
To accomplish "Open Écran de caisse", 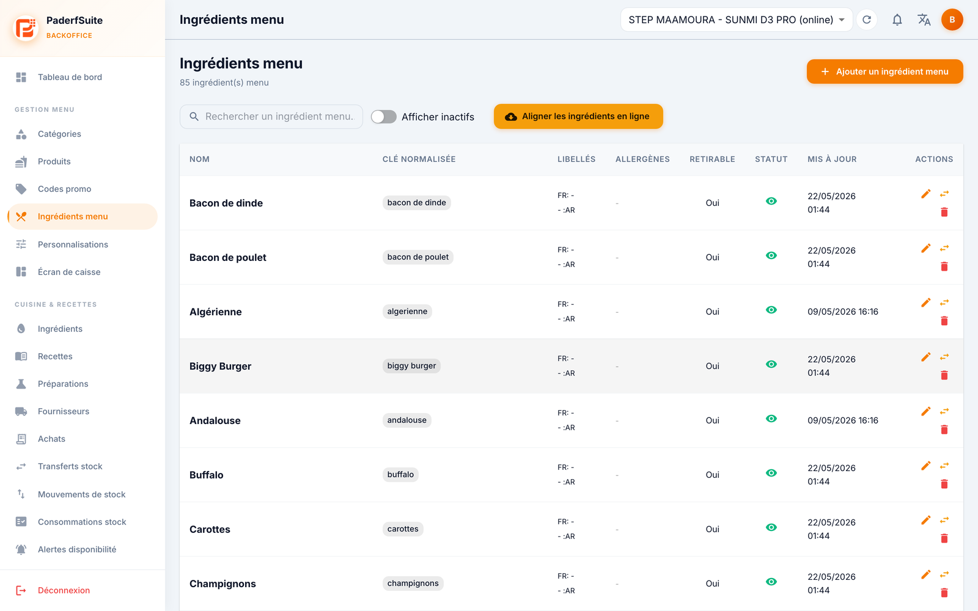I will click(83, 272).
